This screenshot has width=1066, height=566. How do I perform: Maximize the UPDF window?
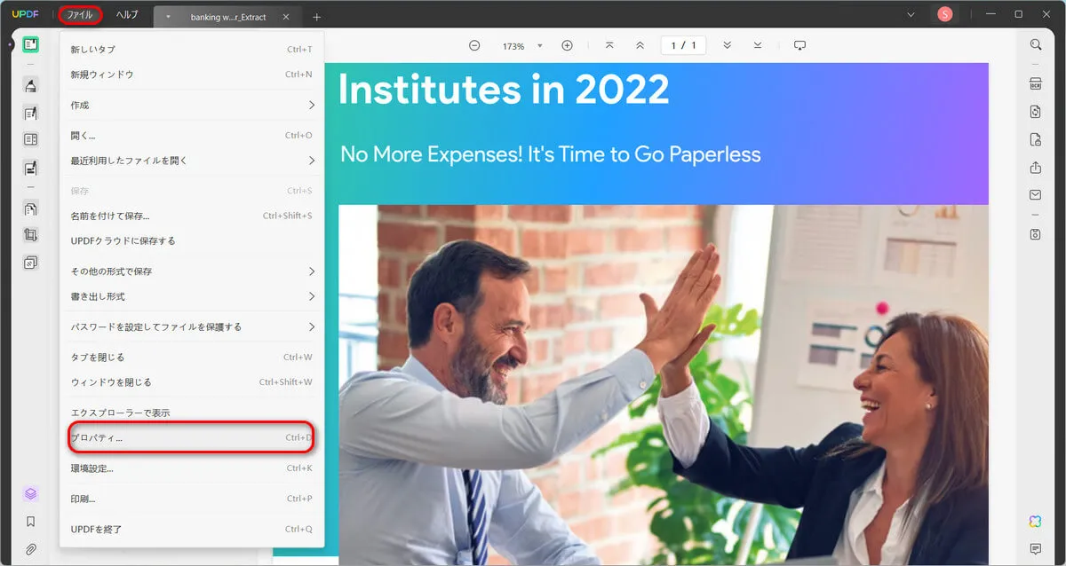pos(1018,14)
